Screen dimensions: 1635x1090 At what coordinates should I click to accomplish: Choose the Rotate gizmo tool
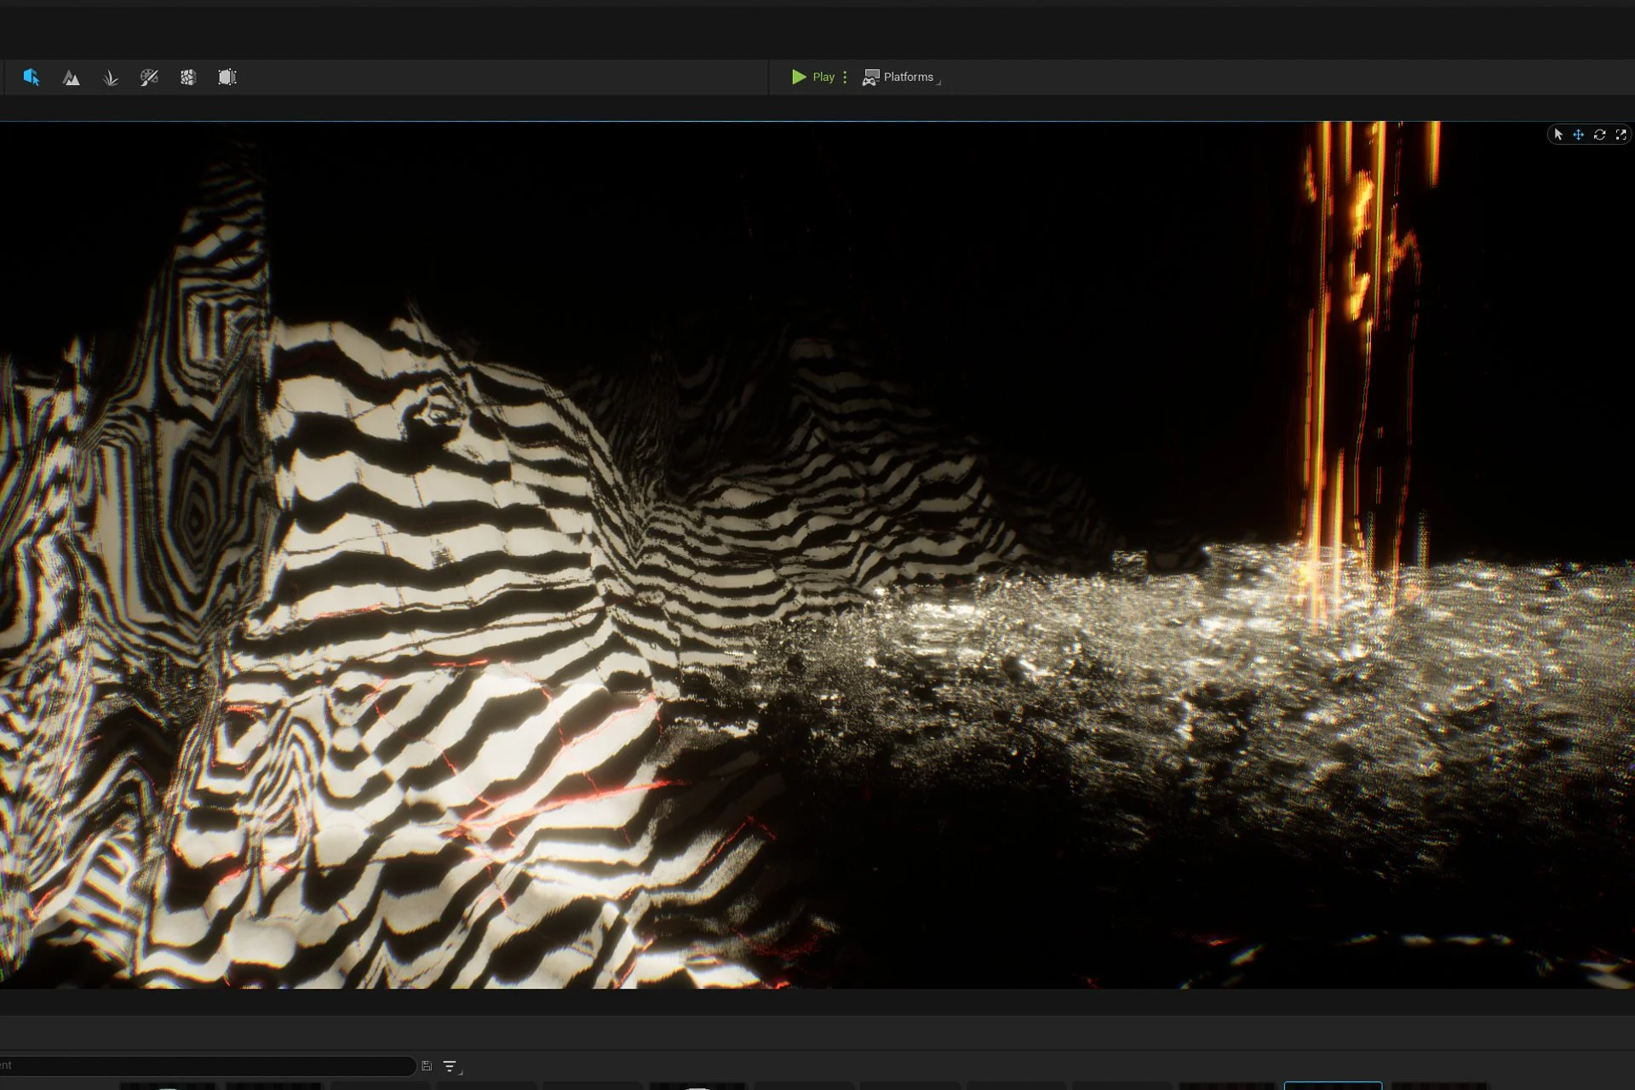(x=1599, y=135)
